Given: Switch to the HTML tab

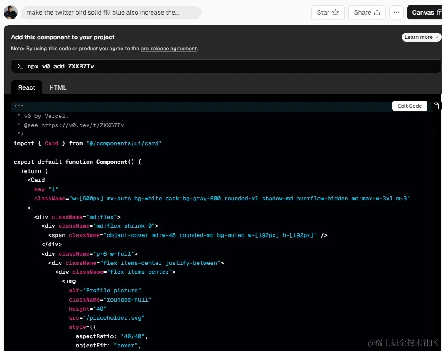Looking at the screenshot, I should 58,87.
